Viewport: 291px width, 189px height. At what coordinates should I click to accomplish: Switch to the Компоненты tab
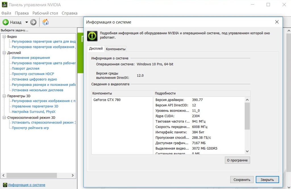coord(115,48)
